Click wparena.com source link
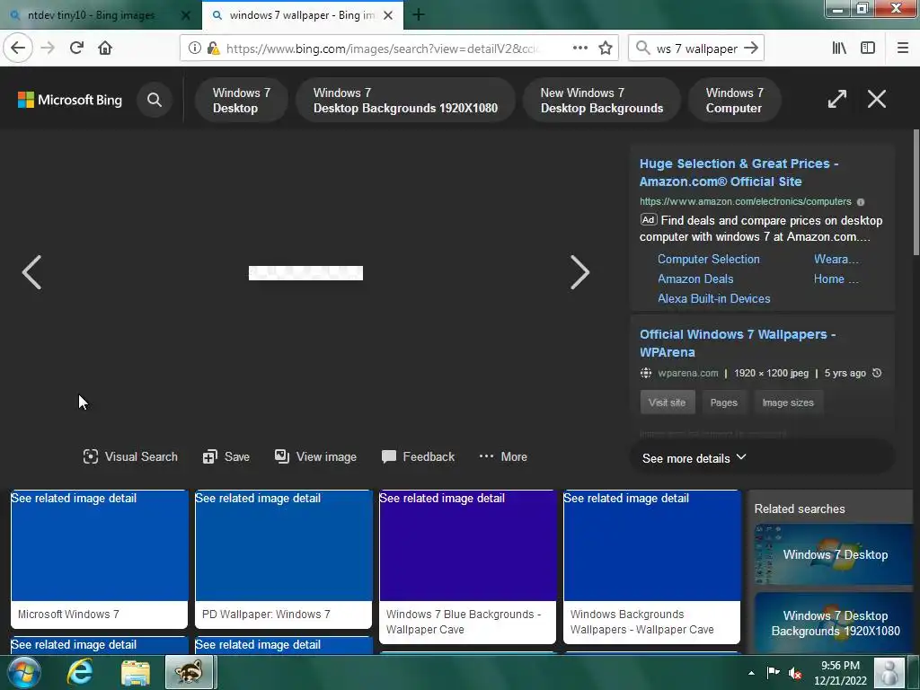 pos(687,373)
